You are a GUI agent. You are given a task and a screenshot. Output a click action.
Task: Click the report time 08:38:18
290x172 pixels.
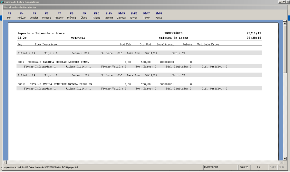254,38
